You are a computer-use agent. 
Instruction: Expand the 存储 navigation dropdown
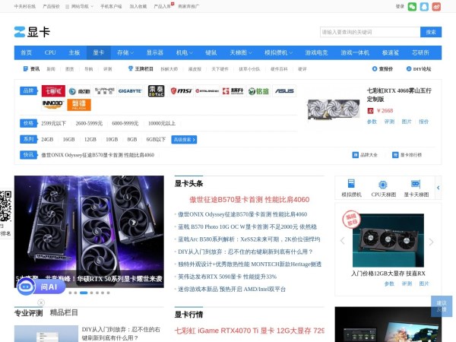point(125,52)
